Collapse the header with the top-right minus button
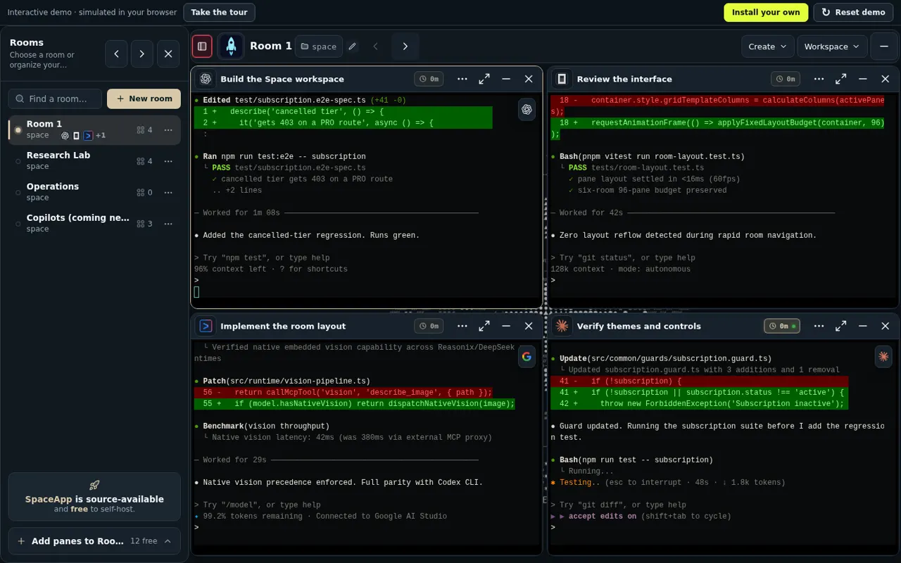The height and width of the screenshot is (563, 901). [884, 46]
